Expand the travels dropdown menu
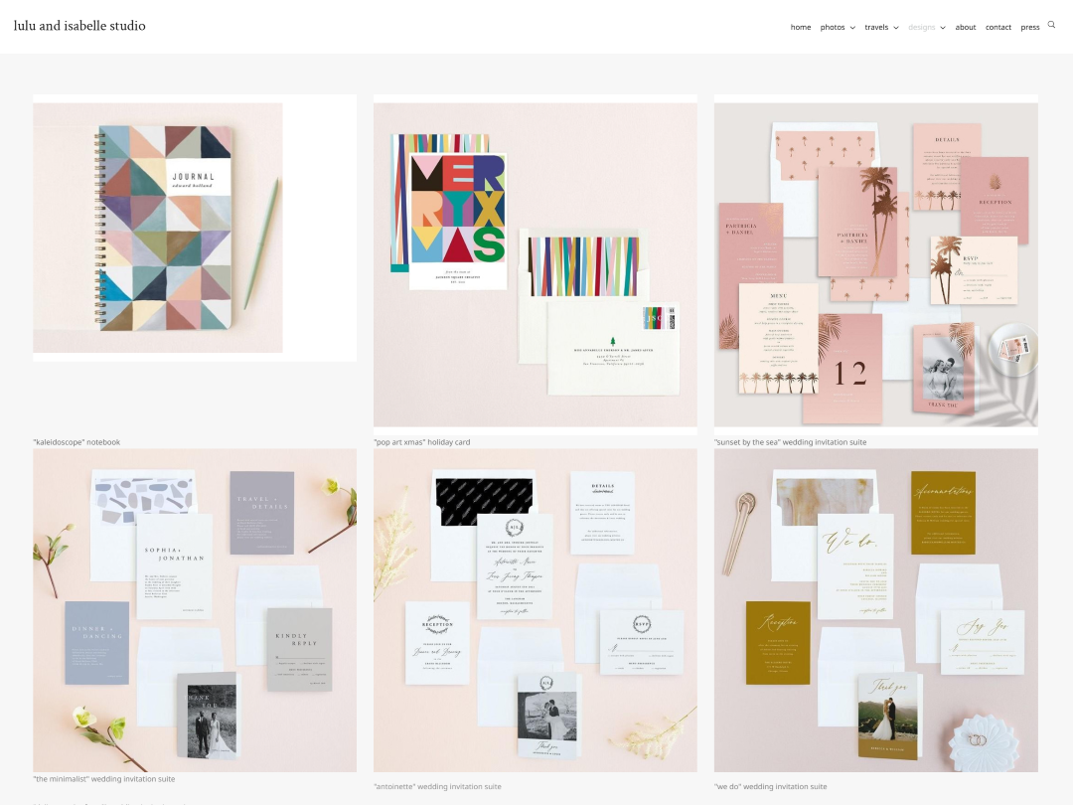The width and height of the screenshot is (1073, 805). 878,27
